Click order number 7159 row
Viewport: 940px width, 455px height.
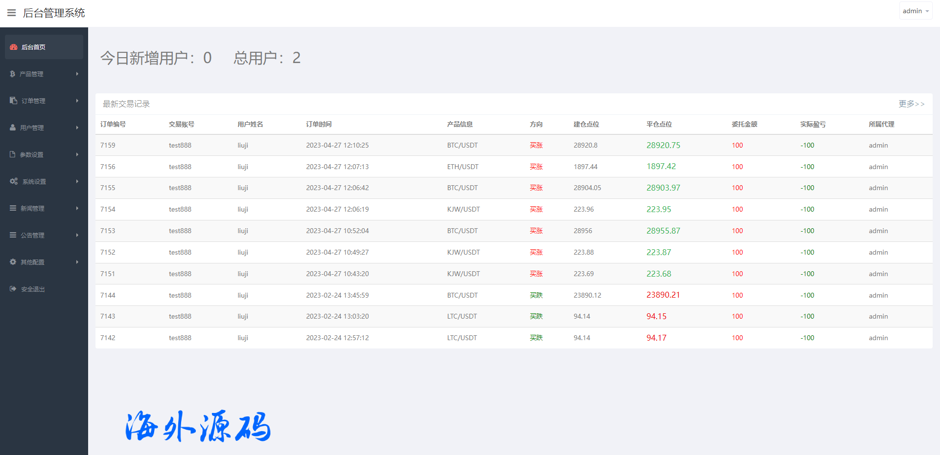(x=108, y=145)
